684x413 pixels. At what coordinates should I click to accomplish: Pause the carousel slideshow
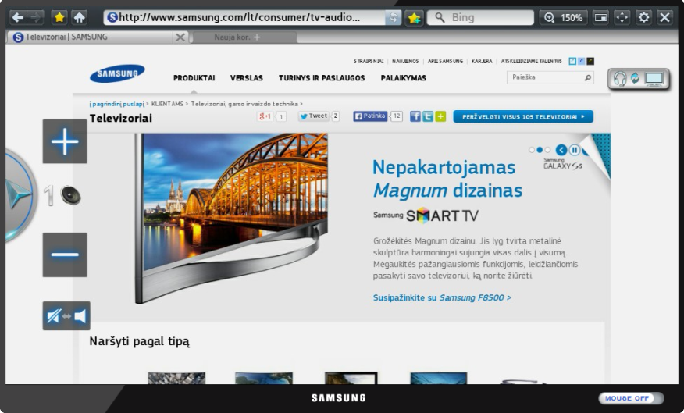(x=575, y=150)
